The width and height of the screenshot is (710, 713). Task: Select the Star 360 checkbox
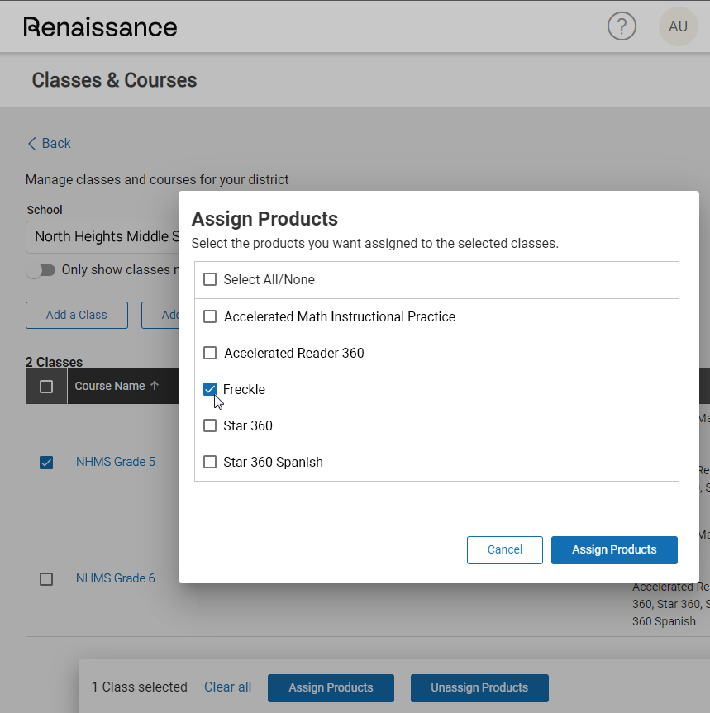(210, 425)
